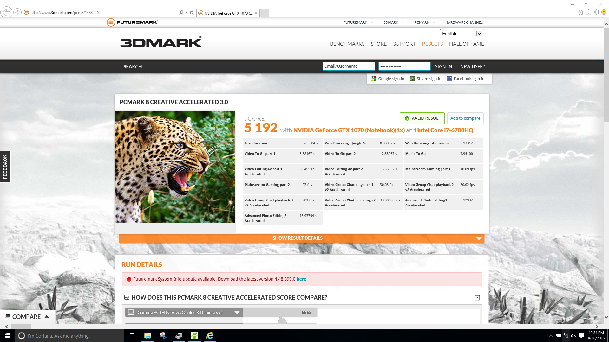Collapse the score comparison section
This screenshot has height=342, width=609.
tap(477, 298)
